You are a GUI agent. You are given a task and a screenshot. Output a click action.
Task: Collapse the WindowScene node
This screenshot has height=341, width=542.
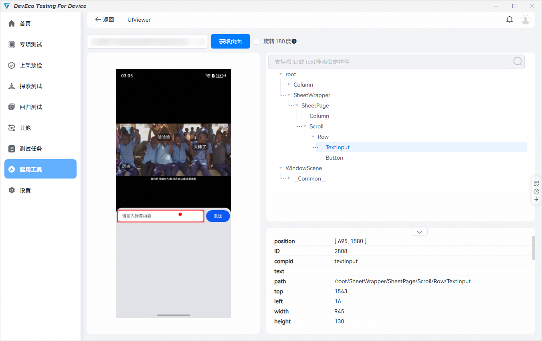click(281, 168)
